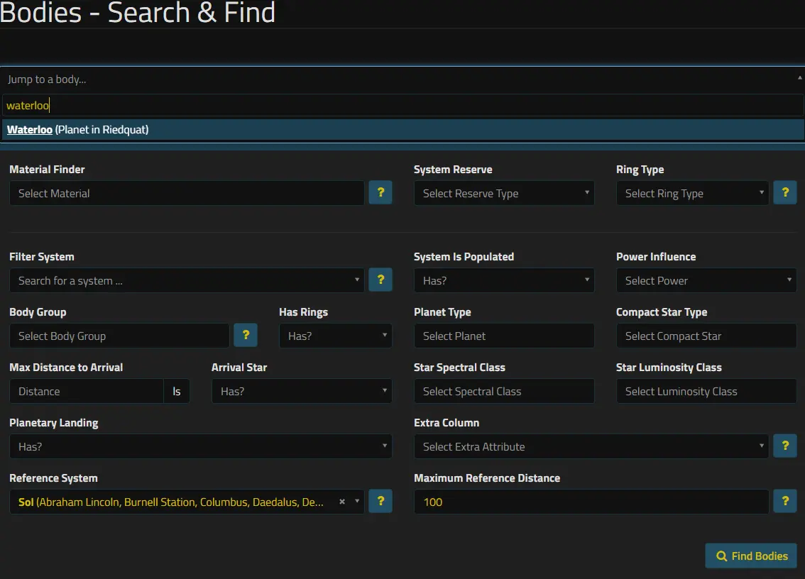
Task: Focus the Select Material field
Action: (x=187, y=193)
